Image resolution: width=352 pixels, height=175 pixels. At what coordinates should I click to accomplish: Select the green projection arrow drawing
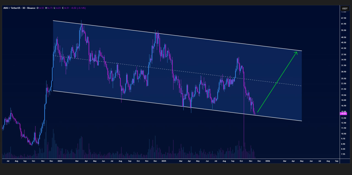tap(277, 82)
